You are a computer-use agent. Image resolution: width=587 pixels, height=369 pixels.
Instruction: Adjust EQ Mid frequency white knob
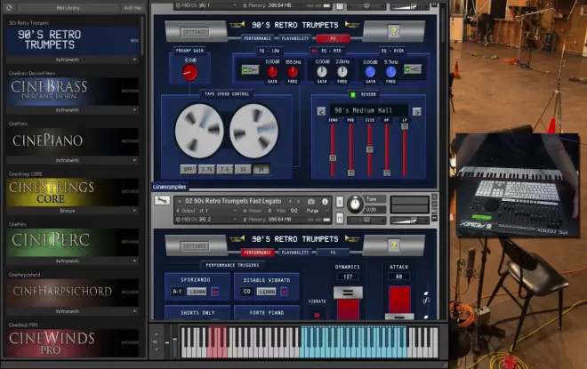tap(342, 71)
